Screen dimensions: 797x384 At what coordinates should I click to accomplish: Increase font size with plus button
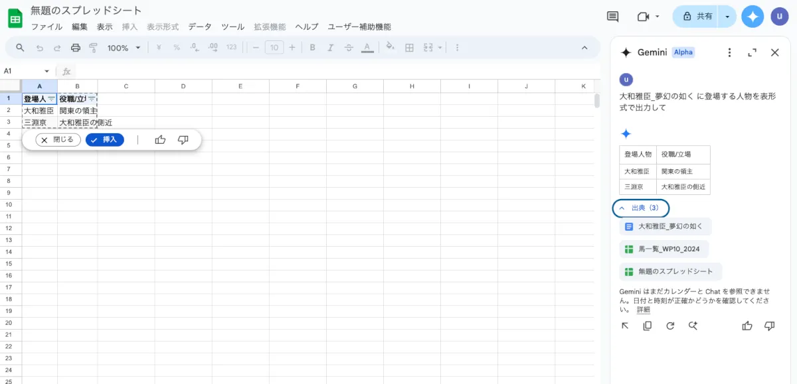coord(292,48)
